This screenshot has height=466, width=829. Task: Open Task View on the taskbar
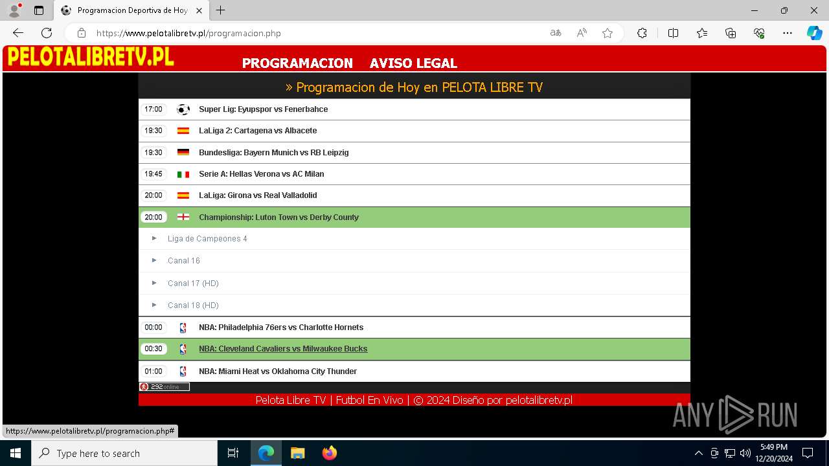coord(233,453)
